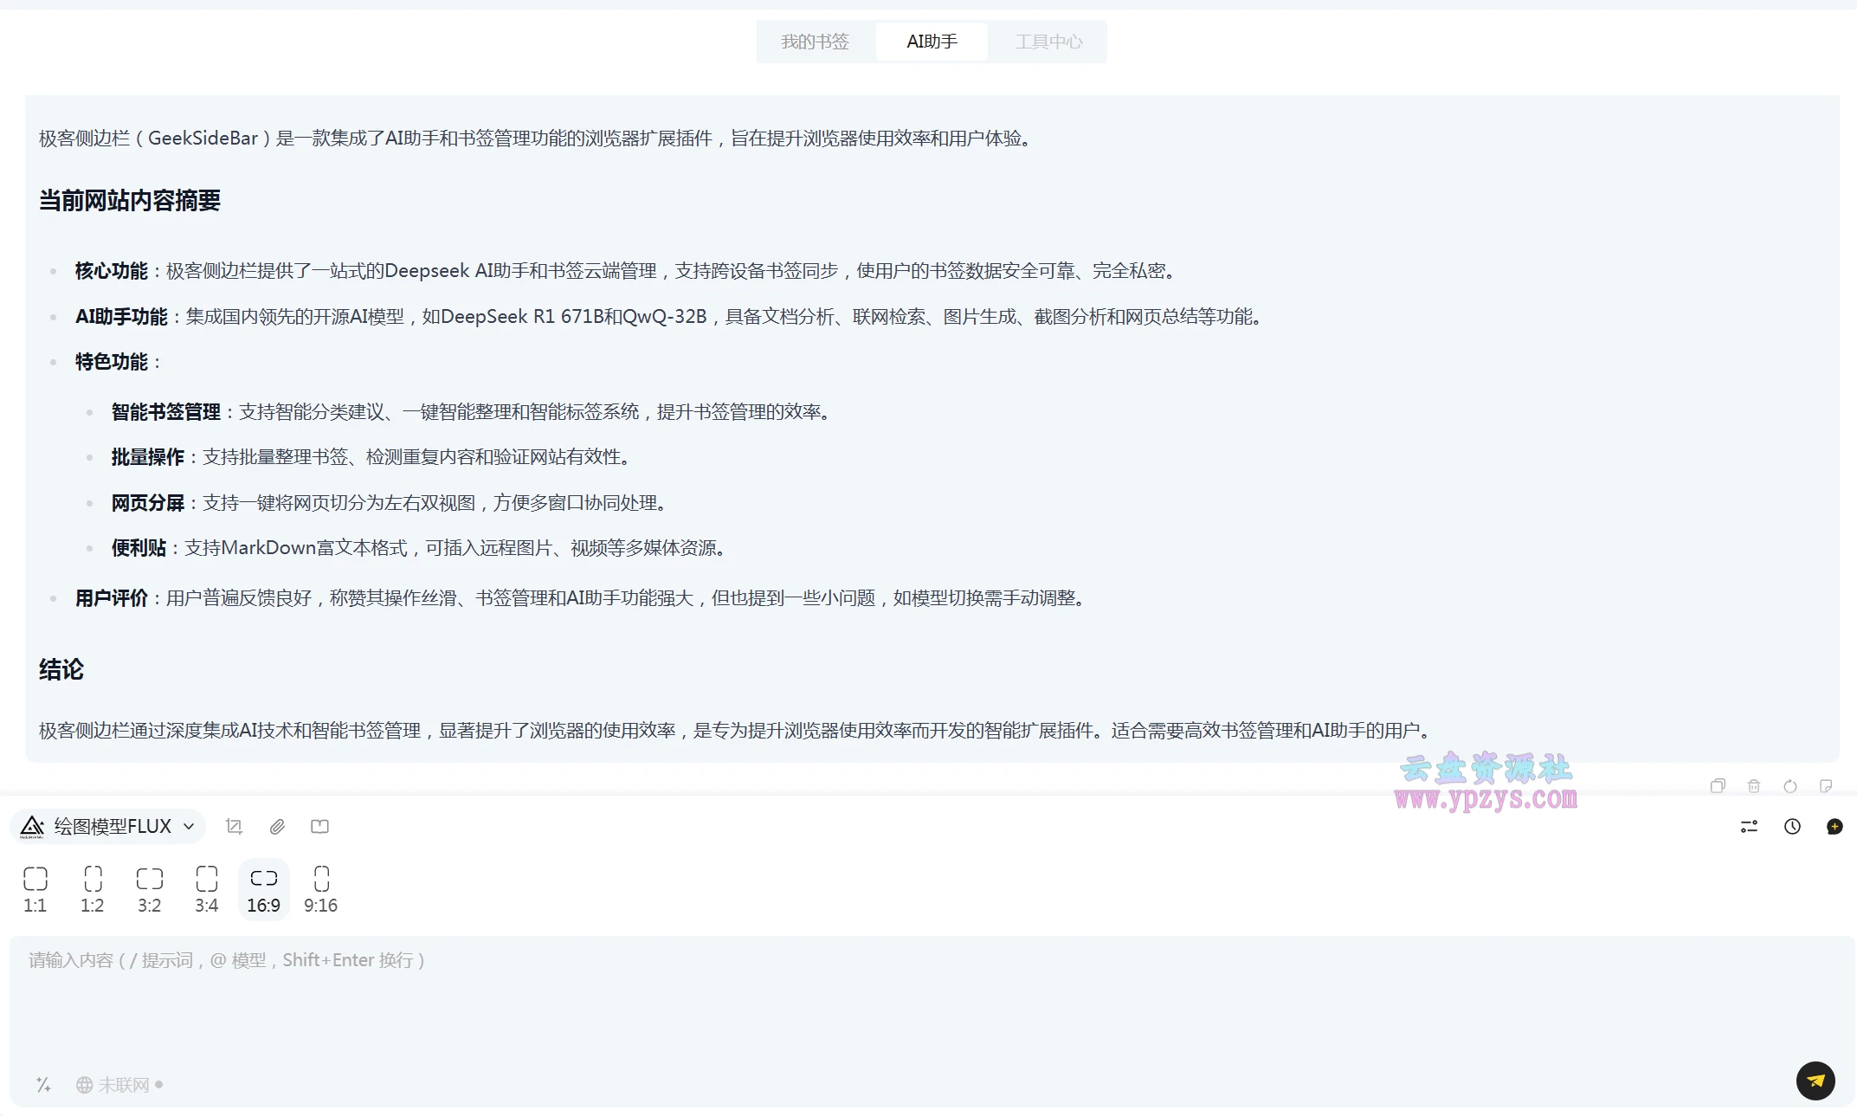Regenerate the response with refresh icon
Image resolution: width=1857 pixels, height=1116 pixels.
pyautogui.click(x=1790, y=786)
